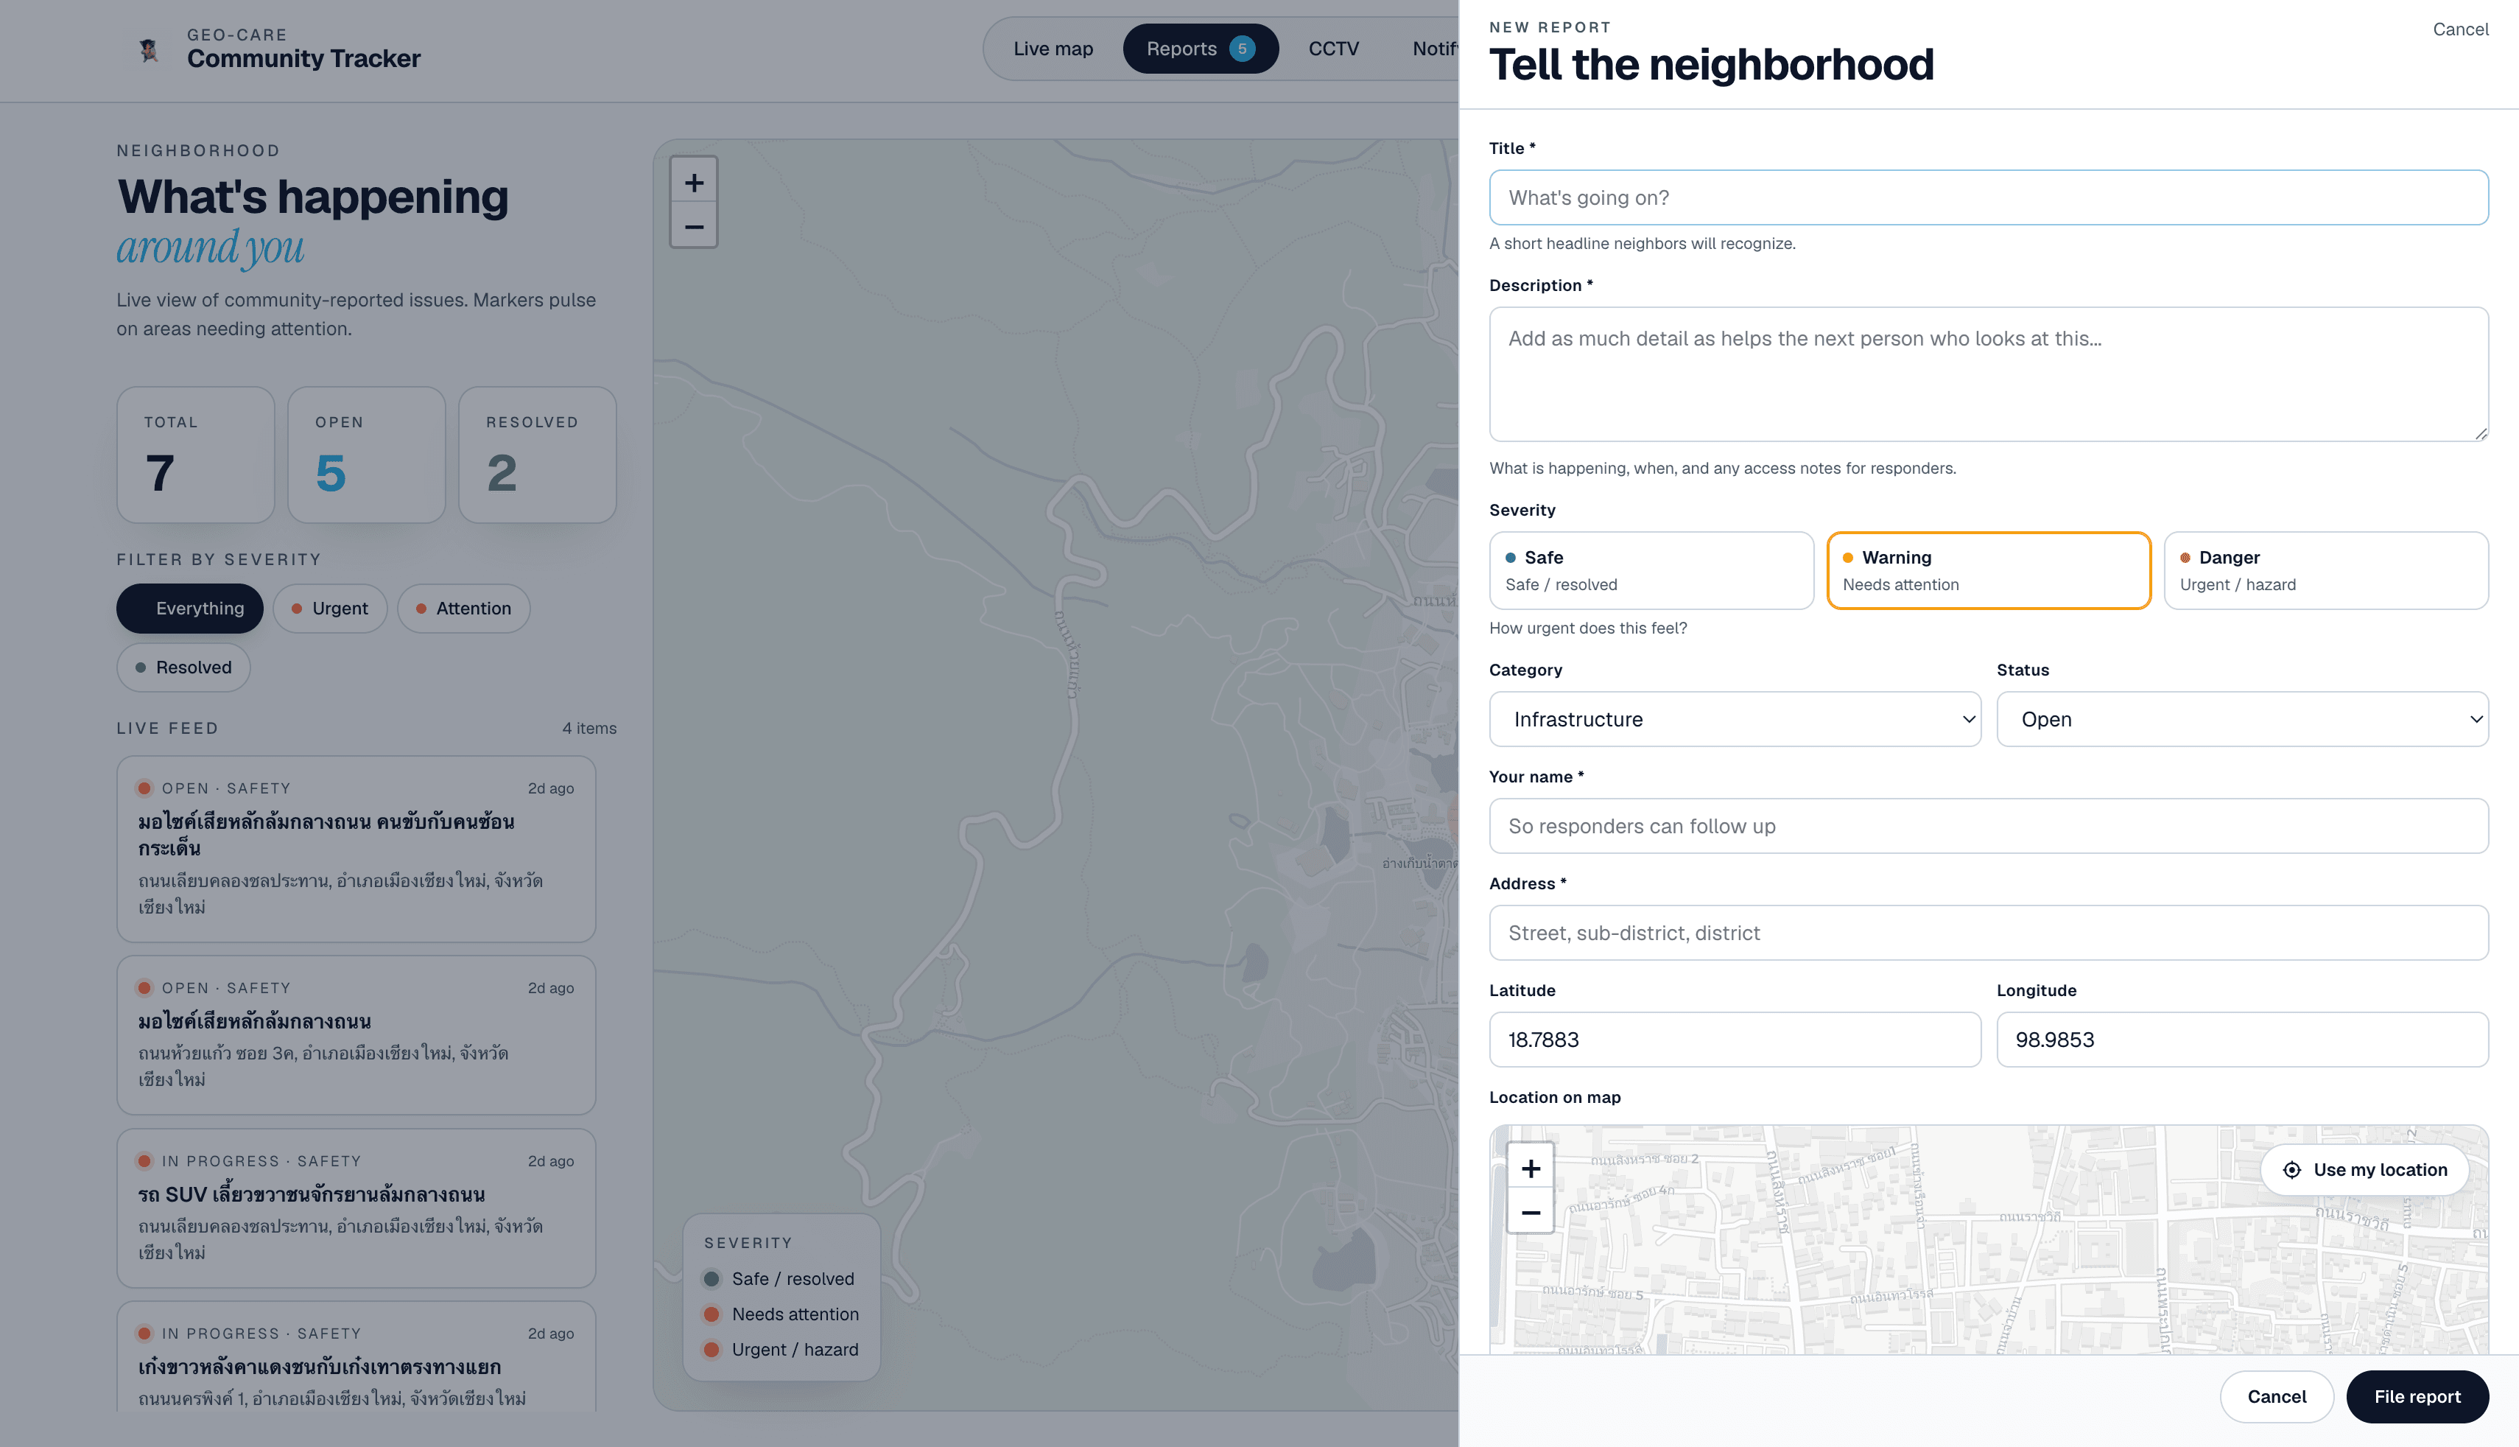The width and height of the screenshot is (2519, 1447).
Task: Click the crosshair icon in Use my location
Action: click(x=2291, y=1170)
